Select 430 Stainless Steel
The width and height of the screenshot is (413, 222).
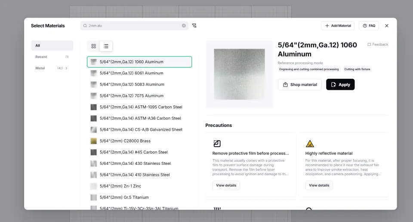click(139, 163)
